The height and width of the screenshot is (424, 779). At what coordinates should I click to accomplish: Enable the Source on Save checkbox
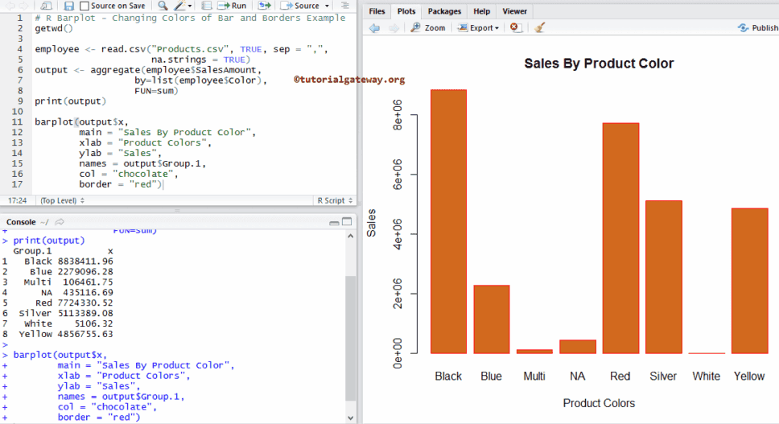tap(84, 6)
